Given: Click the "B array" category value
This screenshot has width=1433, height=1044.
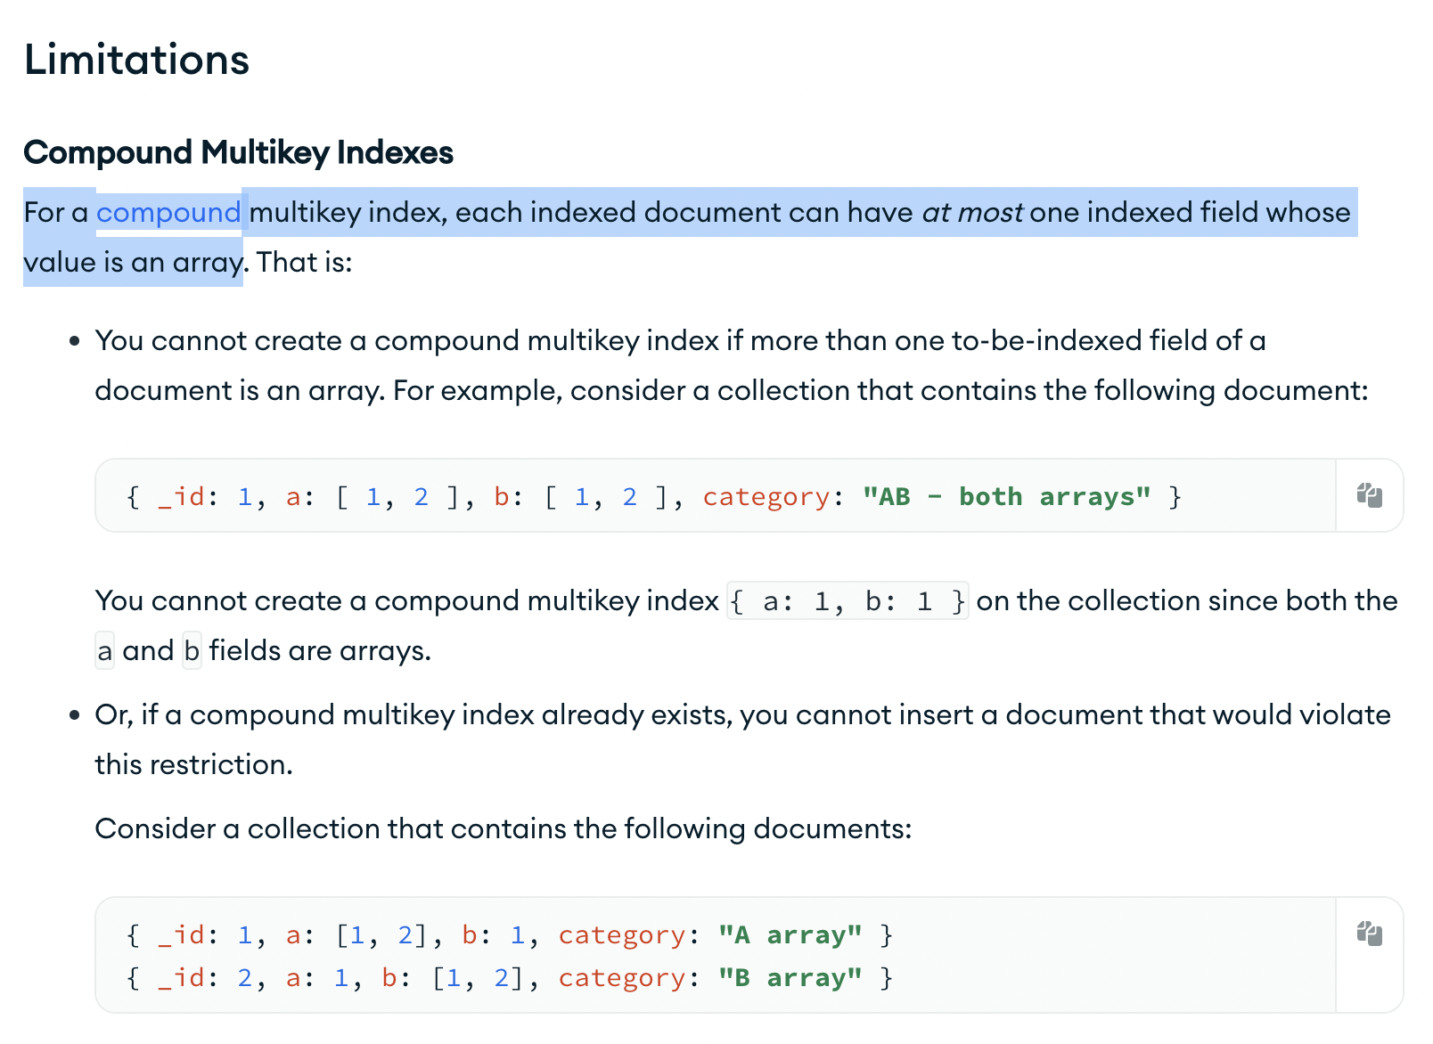Looking at the screenshot, I should (790, 977).
